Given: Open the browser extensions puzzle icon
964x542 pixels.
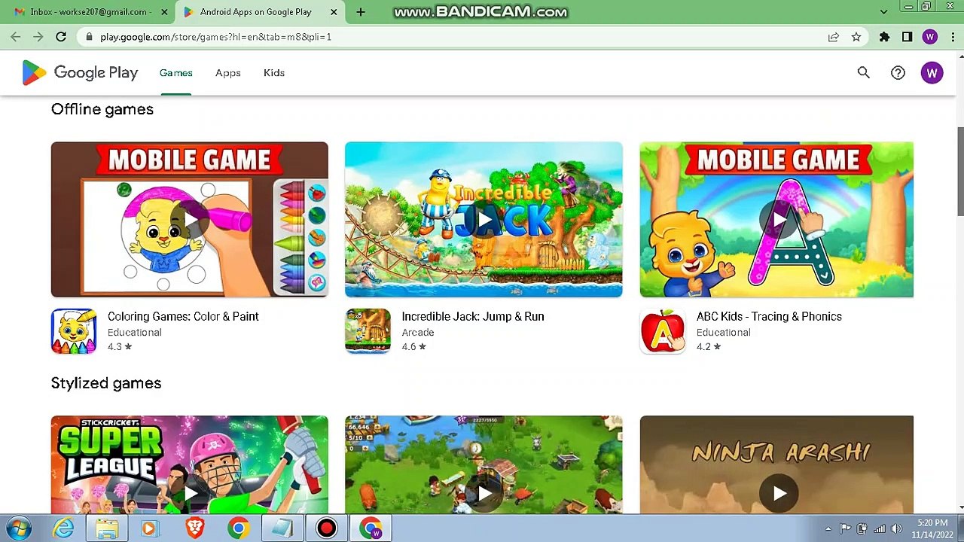Looking at the screenshot, I should 884,37.
